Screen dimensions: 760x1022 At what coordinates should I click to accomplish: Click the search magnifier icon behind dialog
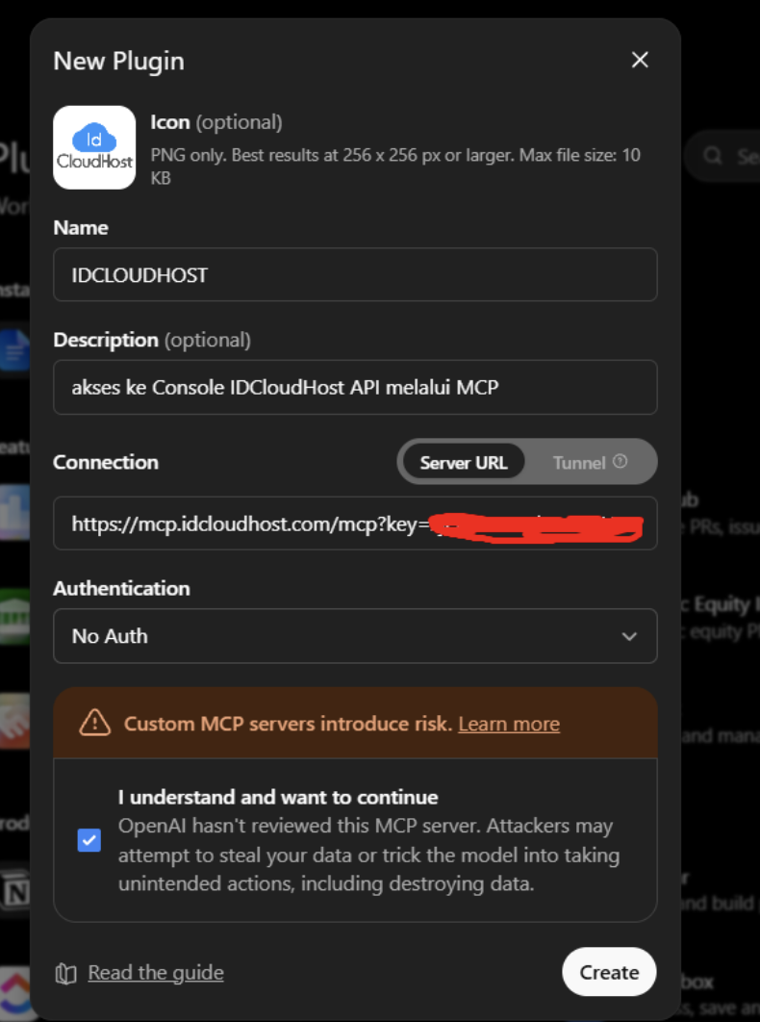pyautogui.click(x=713, y=156)
